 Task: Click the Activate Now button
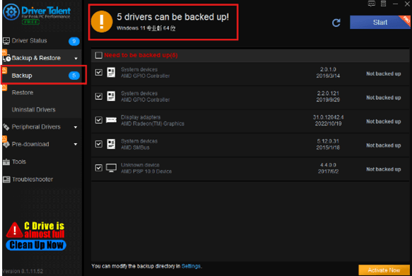384,270
